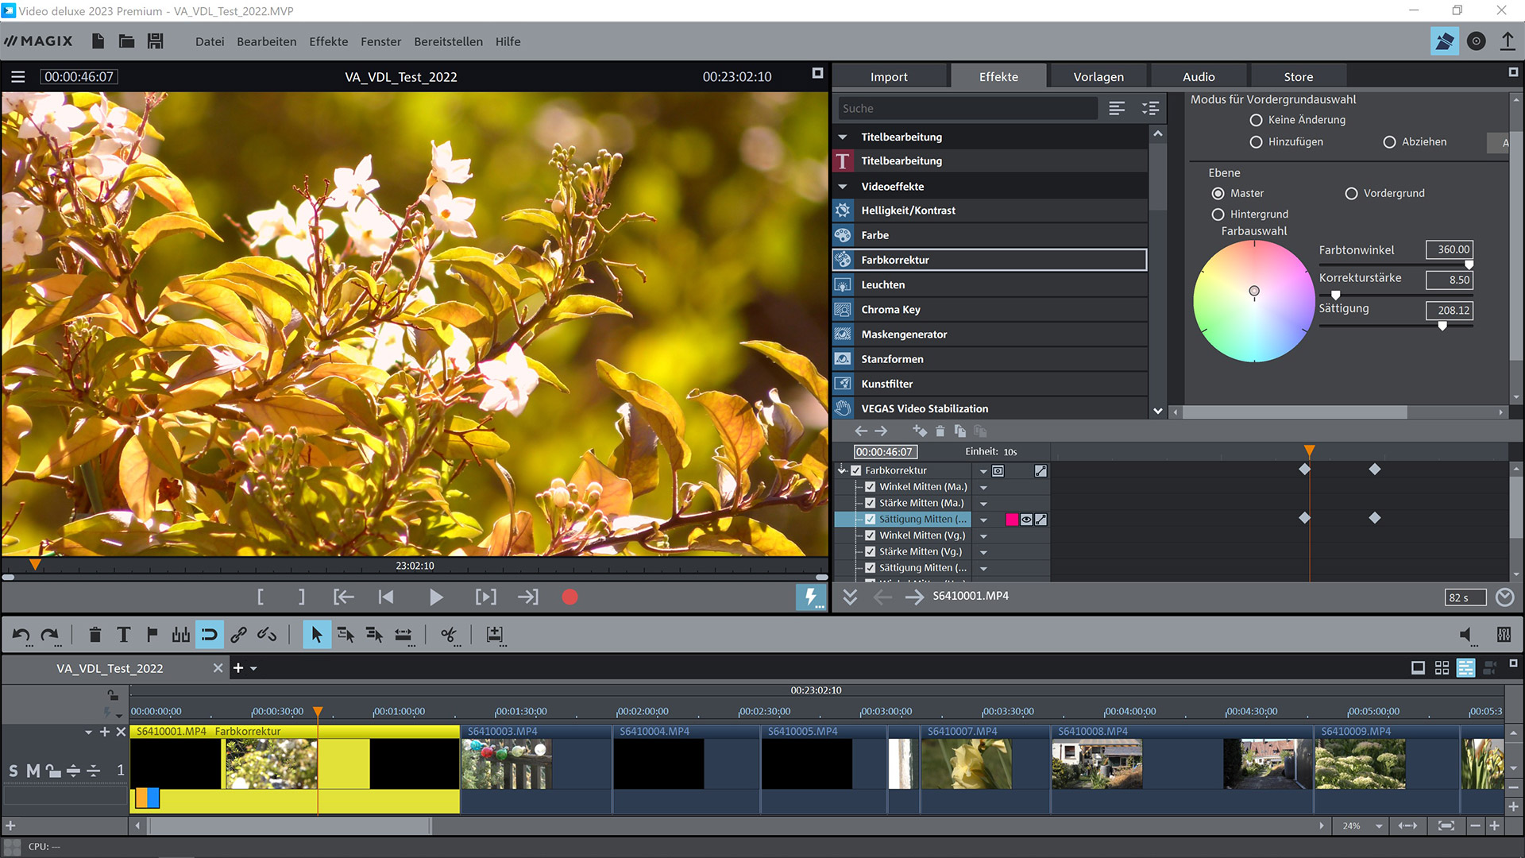Click the save project icon
Screen dimensions: 1525x858
tap(156, 41)
